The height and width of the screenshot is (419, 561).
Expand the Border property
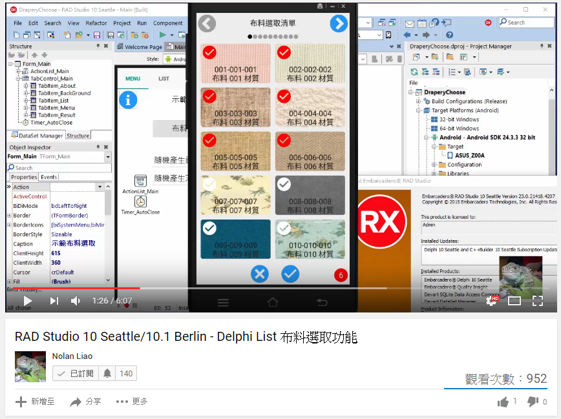pos(9,216)
